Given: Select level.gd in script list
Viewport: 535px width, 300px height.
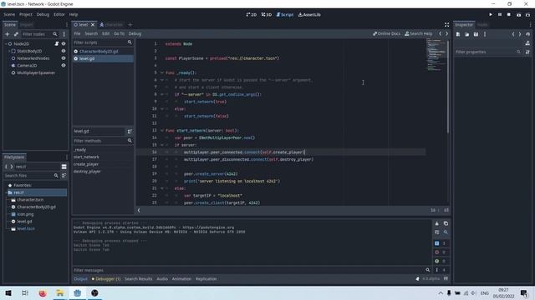Looking at the screenshot, I should coord(103,58).
